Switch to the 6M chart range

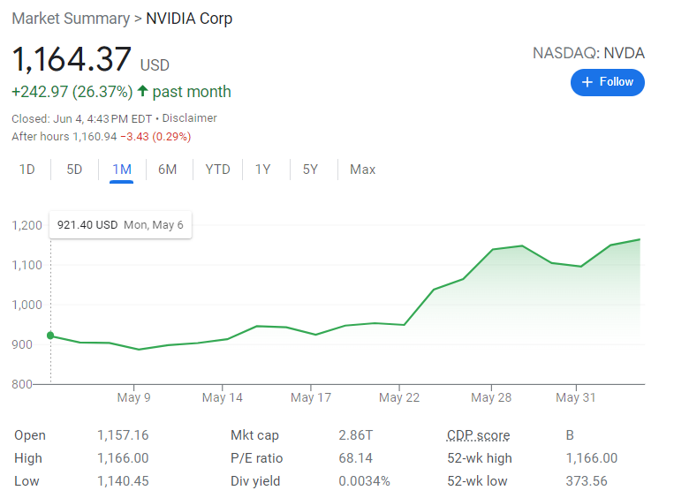(167, 170)
